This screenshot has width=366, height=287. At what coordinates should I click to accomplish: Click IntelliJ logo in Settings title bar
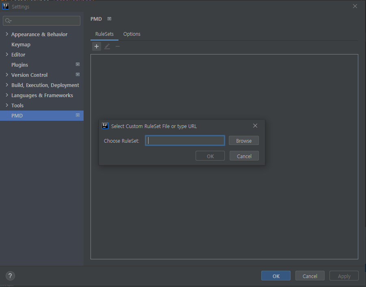[x=6, y=7]
